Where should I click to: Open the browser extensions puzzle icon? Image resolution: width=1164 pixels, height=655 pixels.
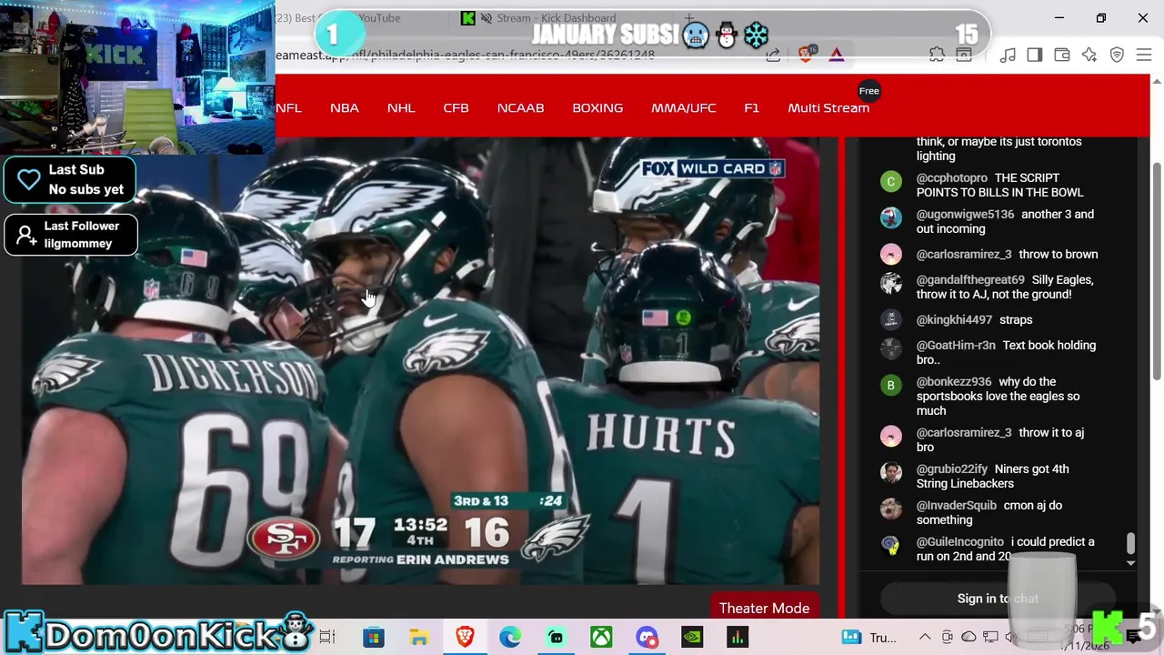pos(937,55)
